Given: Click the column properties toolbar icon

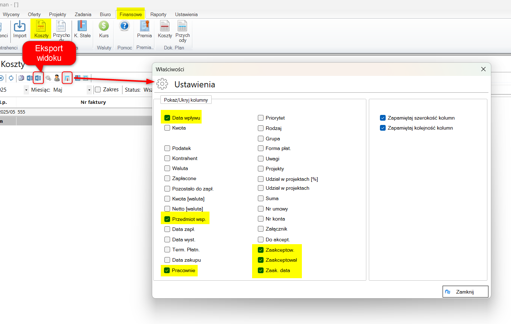Looking at the screenshot, I should click(x=67, y=78).
